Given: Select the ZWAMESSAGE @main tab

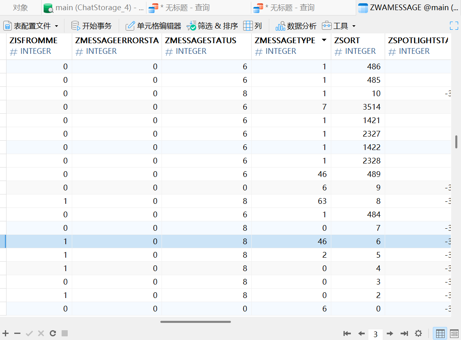Looking at the screenshot, I should coord(408,8).
